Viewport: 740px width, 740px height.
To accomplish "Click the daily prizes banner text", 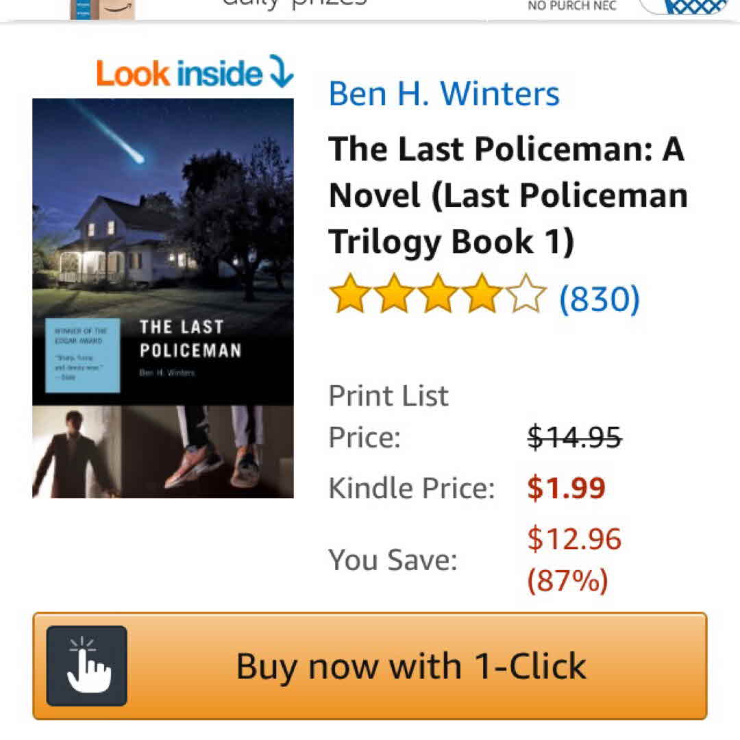I will pos(295,4).
